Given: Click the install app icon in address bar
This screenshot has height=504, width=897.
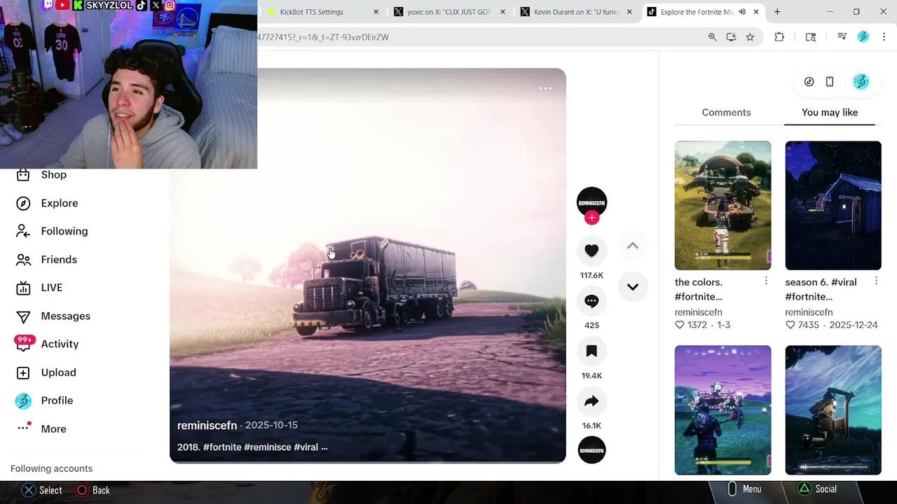Looking at the screenshot, I should tap(731, 37).
